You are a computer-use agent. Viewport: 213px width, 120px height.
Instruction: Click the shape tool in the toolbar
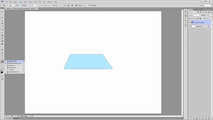(2, 62)
